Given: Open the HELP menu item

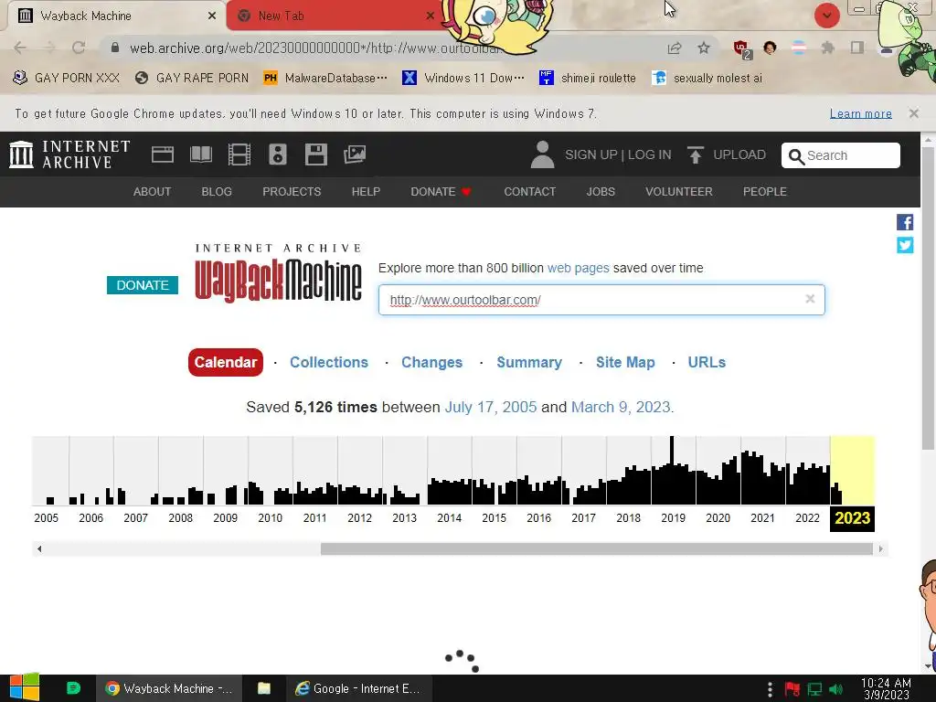Looking at the screenshot, I should pyautogui.click(x=366, y=192).
